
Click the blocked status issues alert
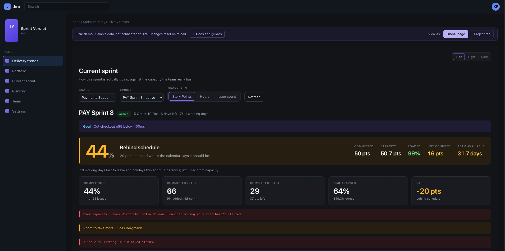point(285,242)
